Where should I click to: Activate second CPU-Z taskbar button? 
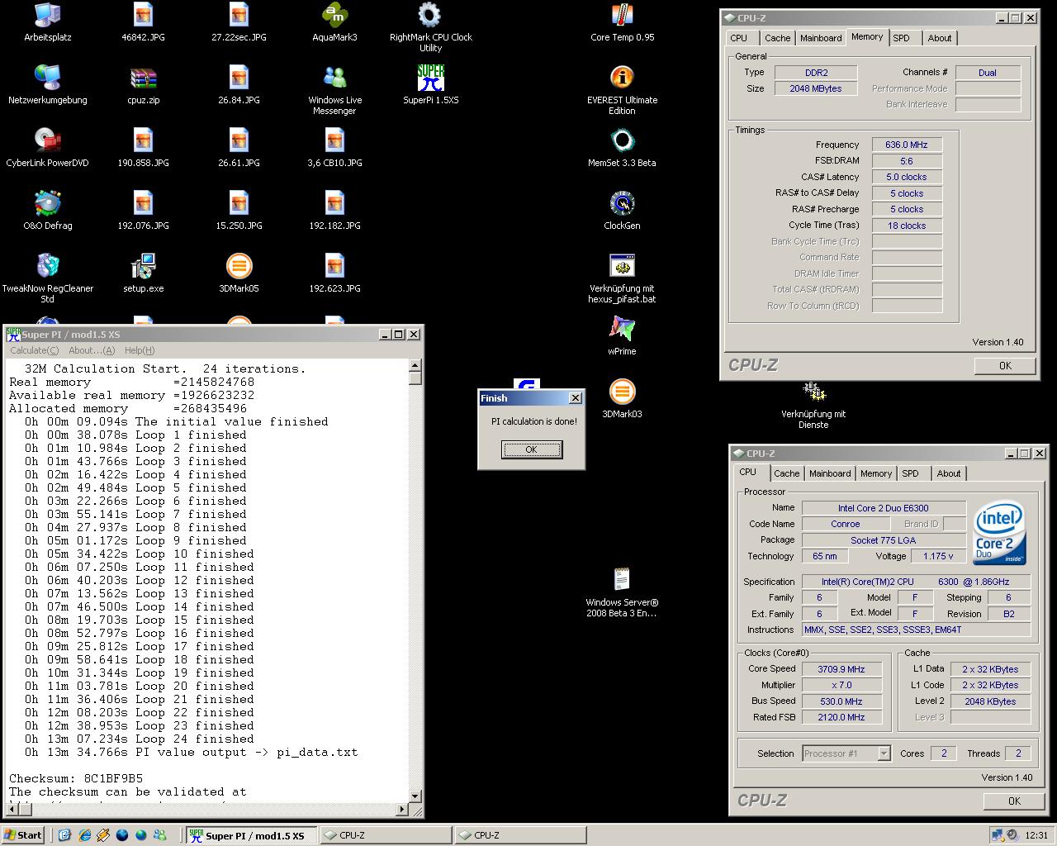click(519, 835)
